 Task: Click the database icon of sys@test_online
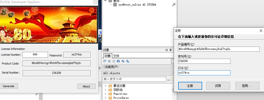(x=115, y=5)
